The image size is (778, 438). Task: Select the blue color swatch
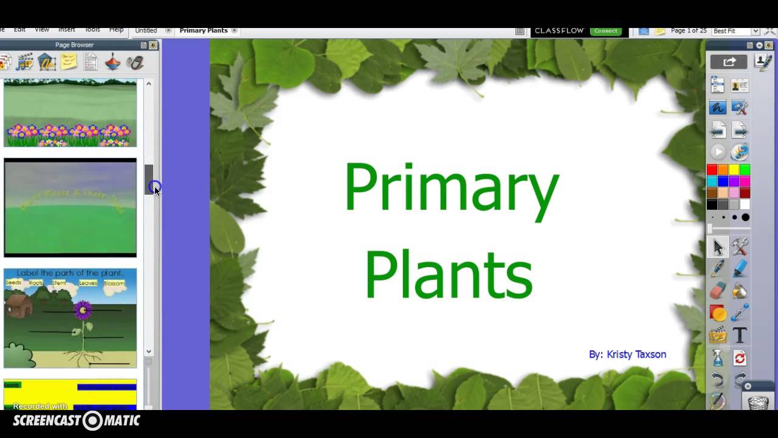(723, 181)
